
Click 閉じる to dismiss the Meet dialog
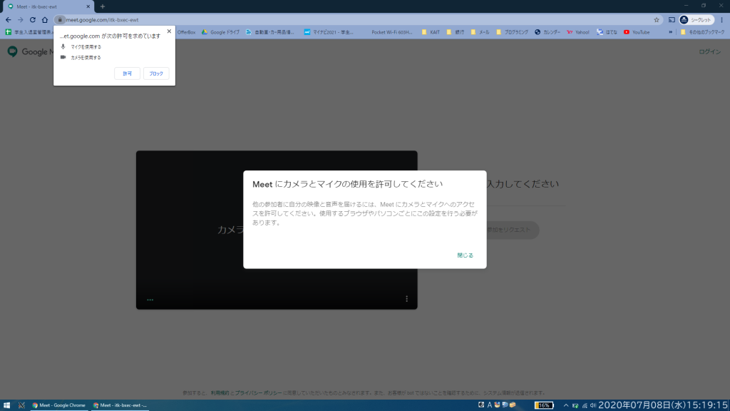coord(465,255)
